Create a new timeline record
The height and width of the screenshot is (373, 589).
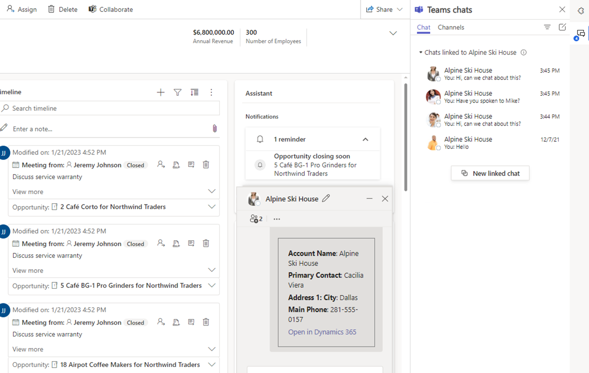click(160, 92)
